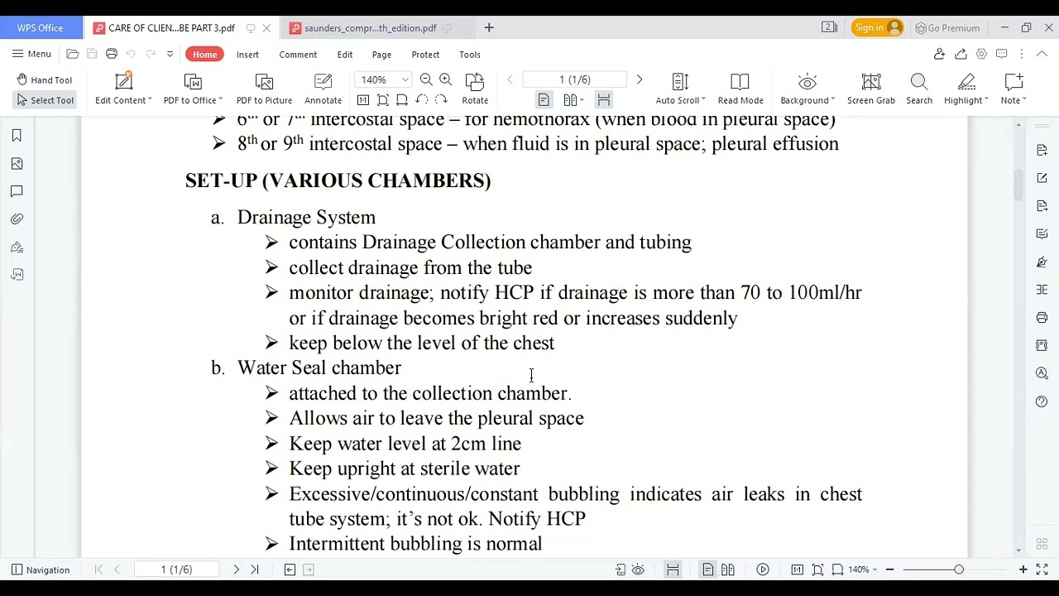Image resolution: width=1059 pixels, height=596 pixels.
Task: Rotate view counterclockwise icon
Action: [422, 100]
